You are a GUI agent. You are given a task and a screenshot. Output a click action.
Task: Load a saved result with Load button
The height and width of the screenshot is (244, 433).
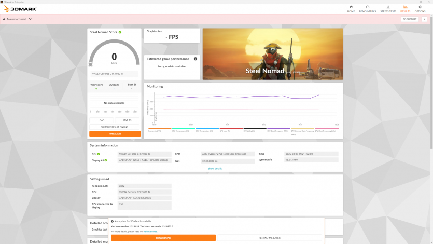[x=101, y=120]
